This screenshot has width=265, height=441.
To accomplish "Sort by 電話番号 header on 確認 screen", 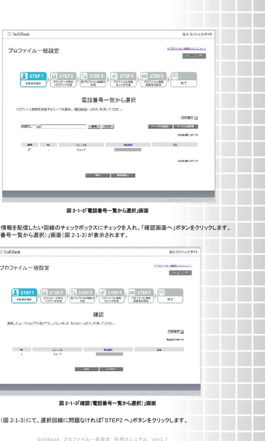I will 108,350.
